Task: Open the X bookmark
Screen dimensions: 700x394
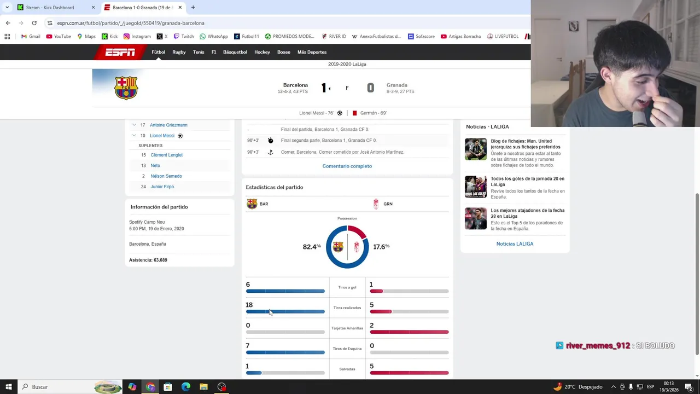Action: tap(162, 37)
